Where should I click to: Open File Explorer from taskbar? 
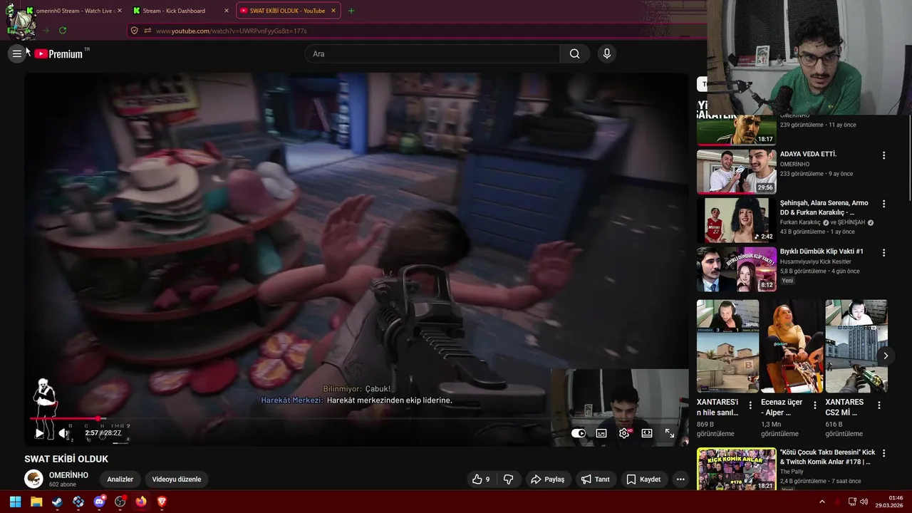(36, 502)
